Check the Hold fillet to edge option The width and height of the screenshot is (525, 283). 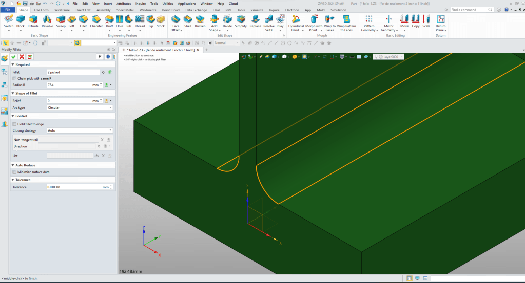[15, 124]
